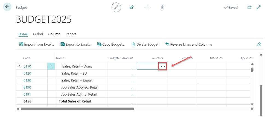The image size is (280, 117).
Task: Open account code 6110 link
Action: pos(27,66)
